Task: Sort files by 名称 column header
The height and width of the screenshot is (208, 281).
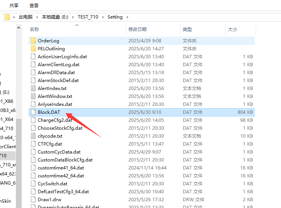Action: [x=34, y=29]
